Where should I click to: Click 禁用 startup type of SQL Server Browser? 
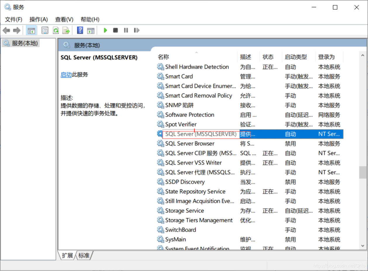291,144
